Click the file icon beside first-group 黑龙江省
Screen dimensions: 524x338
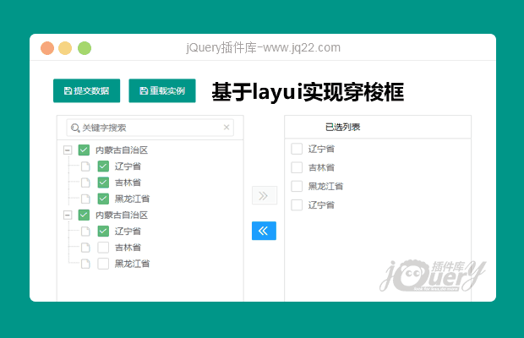click(85, 199)
